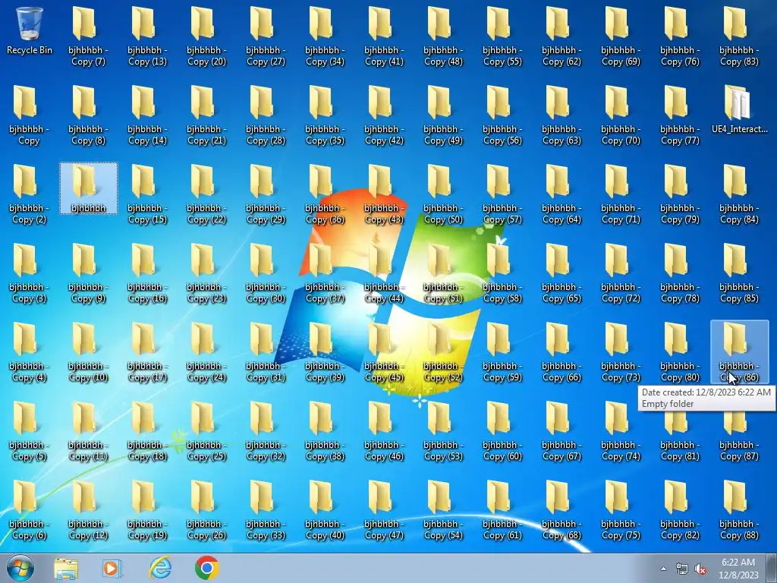Select folder bjhbhbh - Copy (40)
Viewport: 777px width, 583px height.
tap(325, 509)
